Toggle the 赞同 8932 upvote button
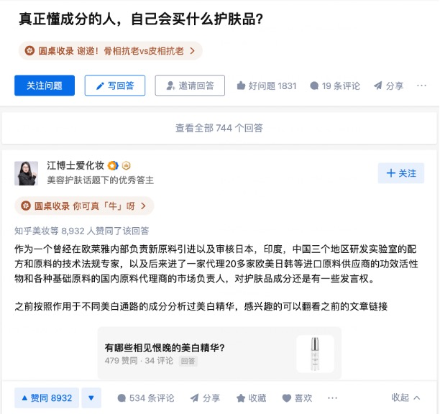The image size is (440, 414). coord(47,397)
